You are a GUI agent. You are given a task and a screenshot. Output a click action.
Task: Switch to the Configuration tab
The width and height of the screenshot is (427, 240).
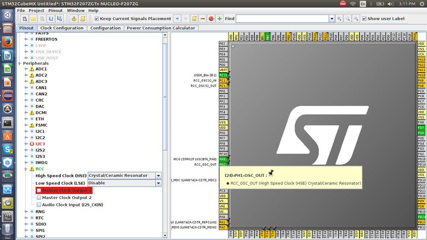pos(106,28)
